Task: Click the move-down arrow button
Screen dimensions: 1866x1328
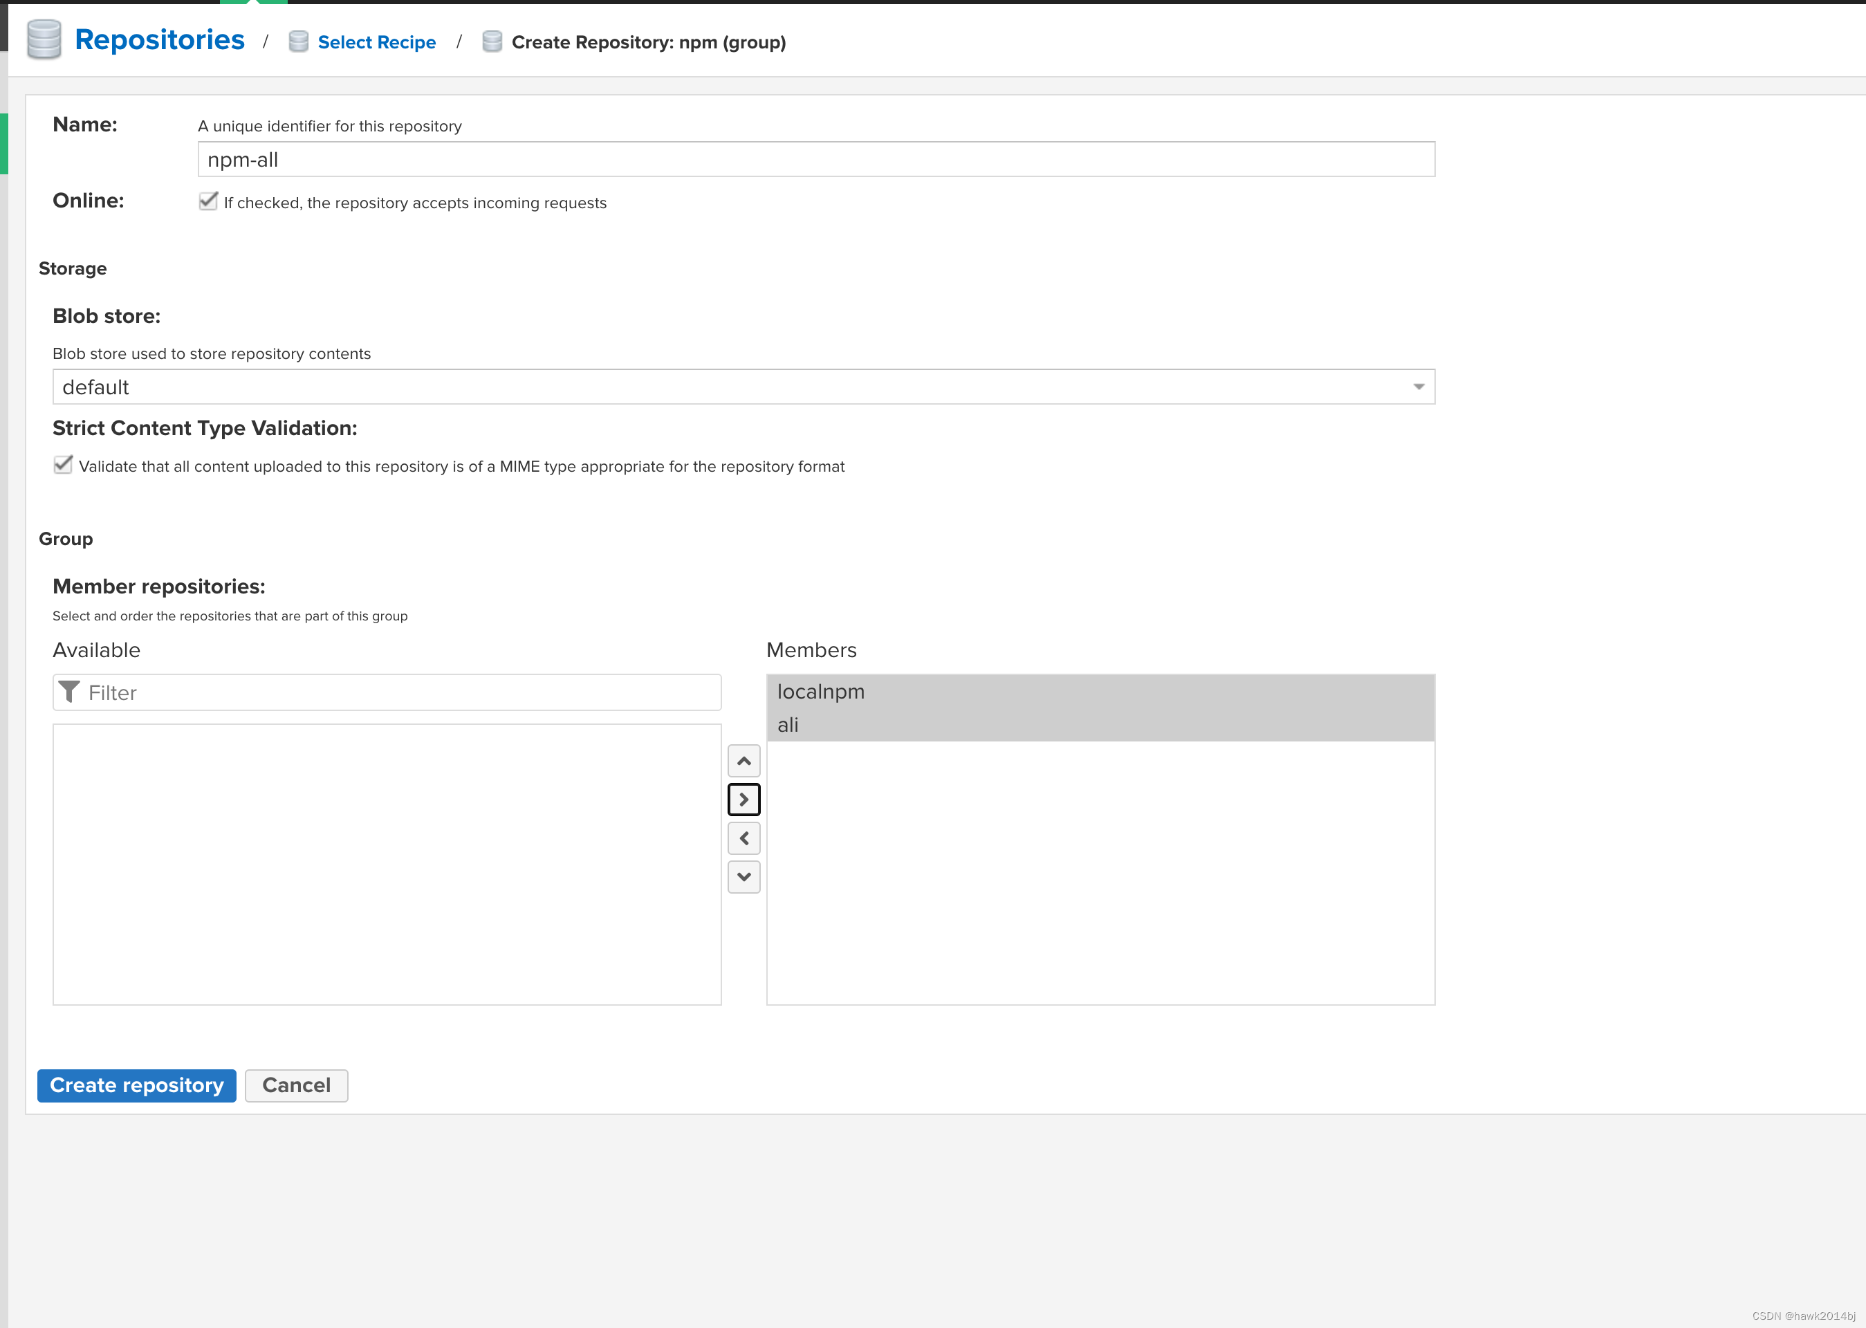Action: click(x=743, y=876)
